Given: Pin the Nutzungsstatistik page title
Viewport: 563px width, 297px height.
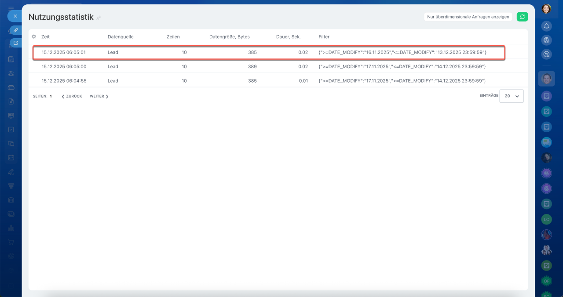Looking at the screenshot, I should 99,18.
